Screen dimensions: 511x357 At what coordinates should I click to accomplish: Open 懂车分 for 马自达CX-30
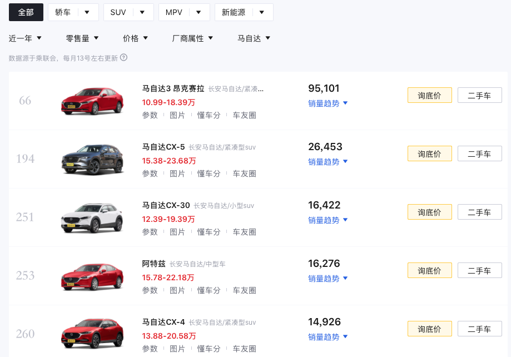209,232
